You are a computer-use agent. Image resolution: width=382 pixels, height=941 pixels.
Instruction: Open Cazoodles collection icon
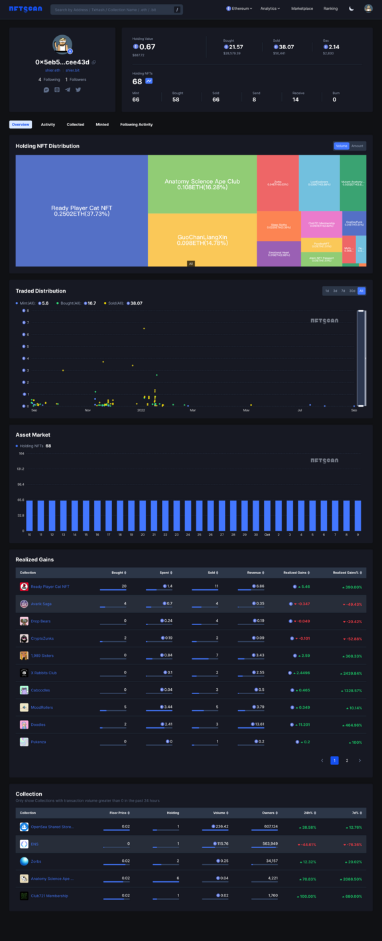24,690
